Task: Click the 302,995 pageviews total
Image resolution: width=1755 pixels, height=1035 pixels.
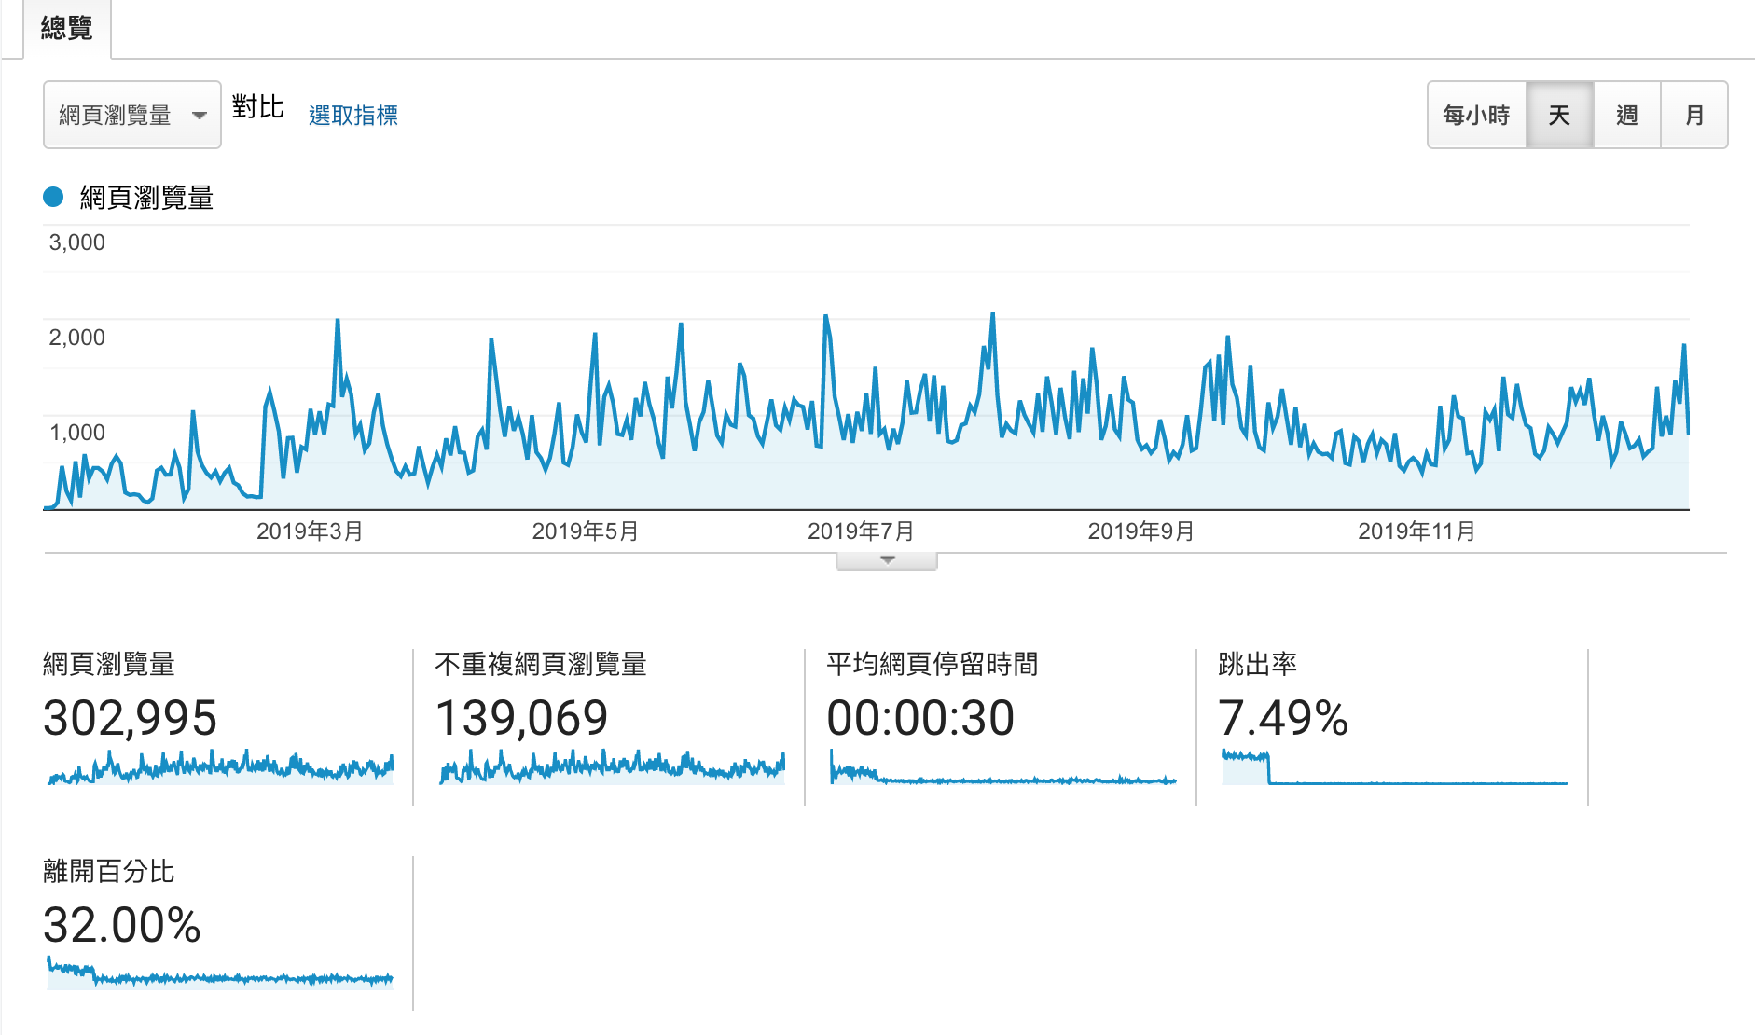Action: pyautogui.click(x=130, y=718)
